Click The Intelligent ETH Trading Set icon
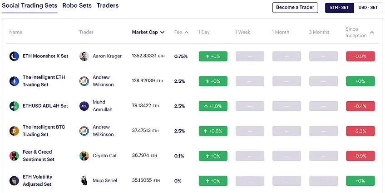 14,81
